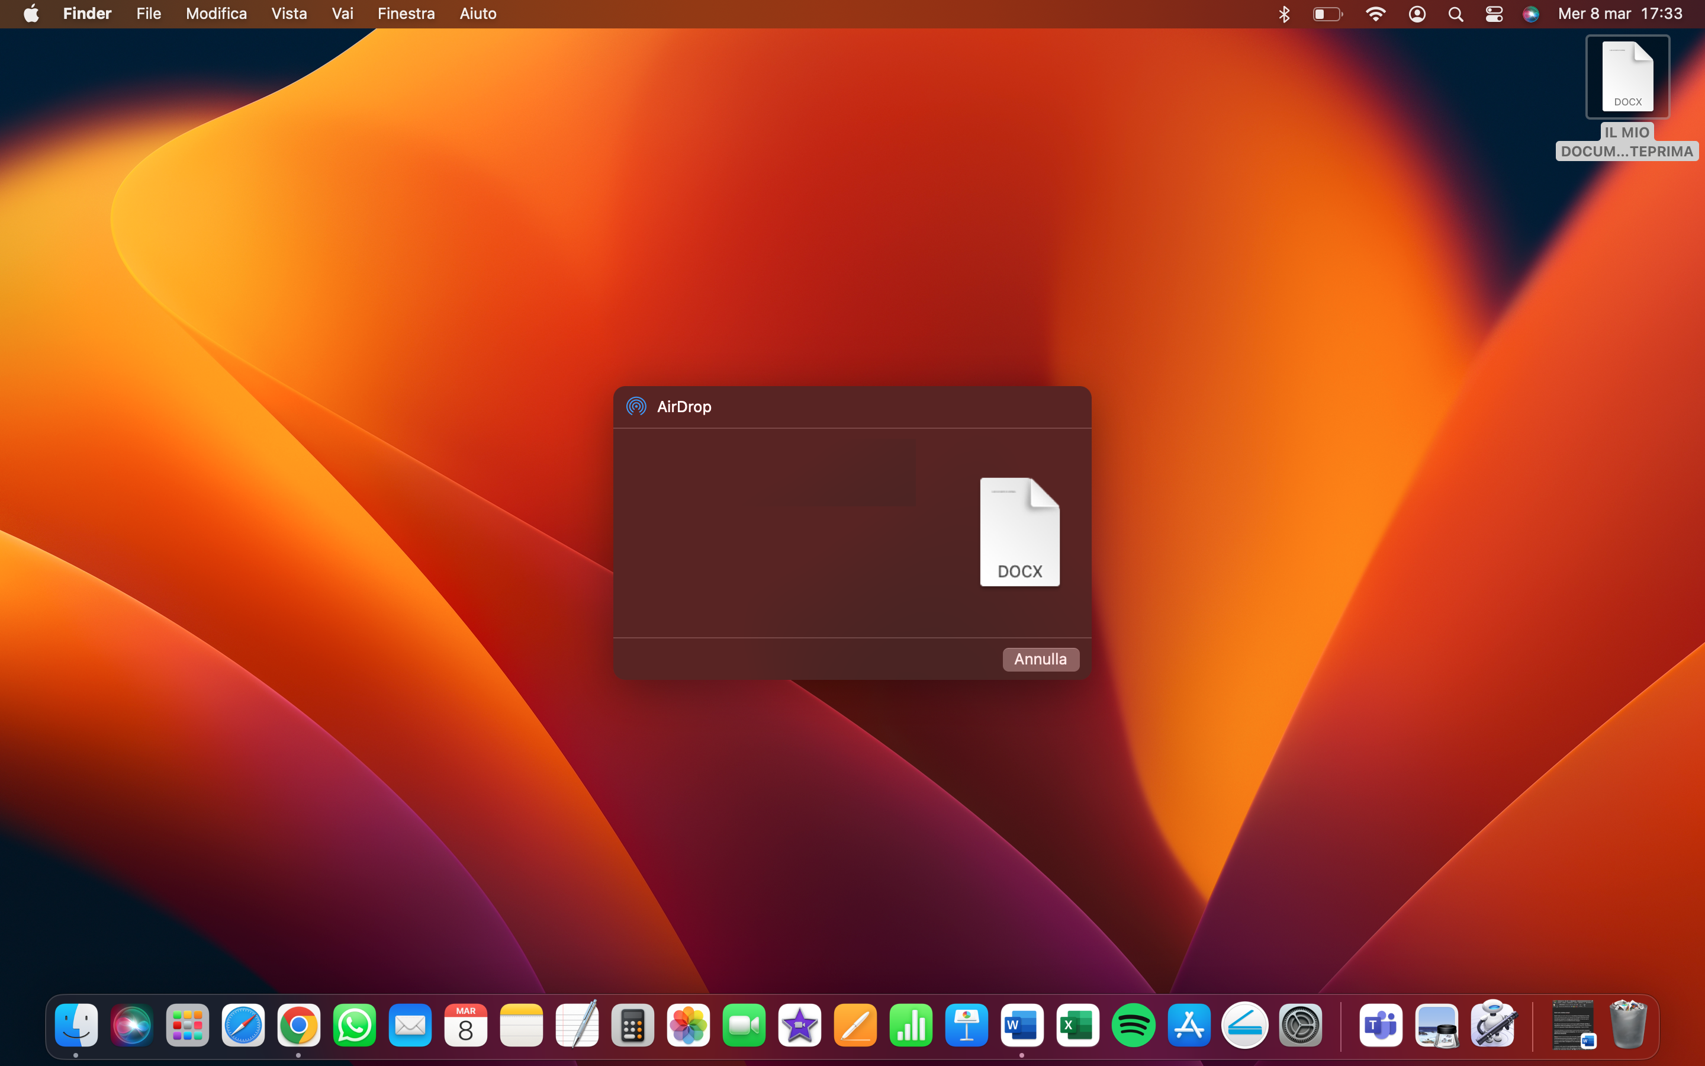Open Control Center in the menu bar
Screen dimensions: 1705x1066
point(1494,14)
